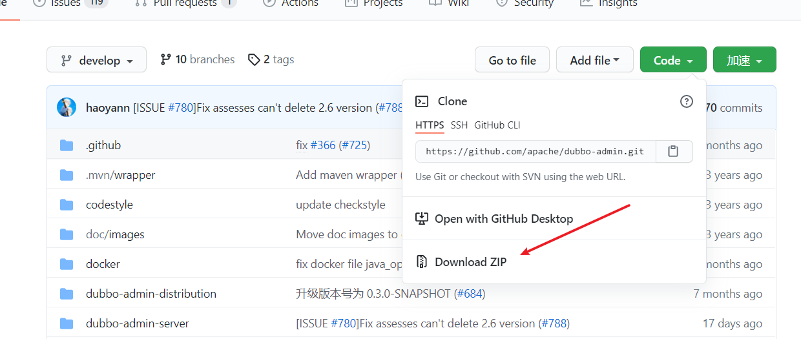Switch to the GitHub CLI clone tab

click(x=497, y=125)
